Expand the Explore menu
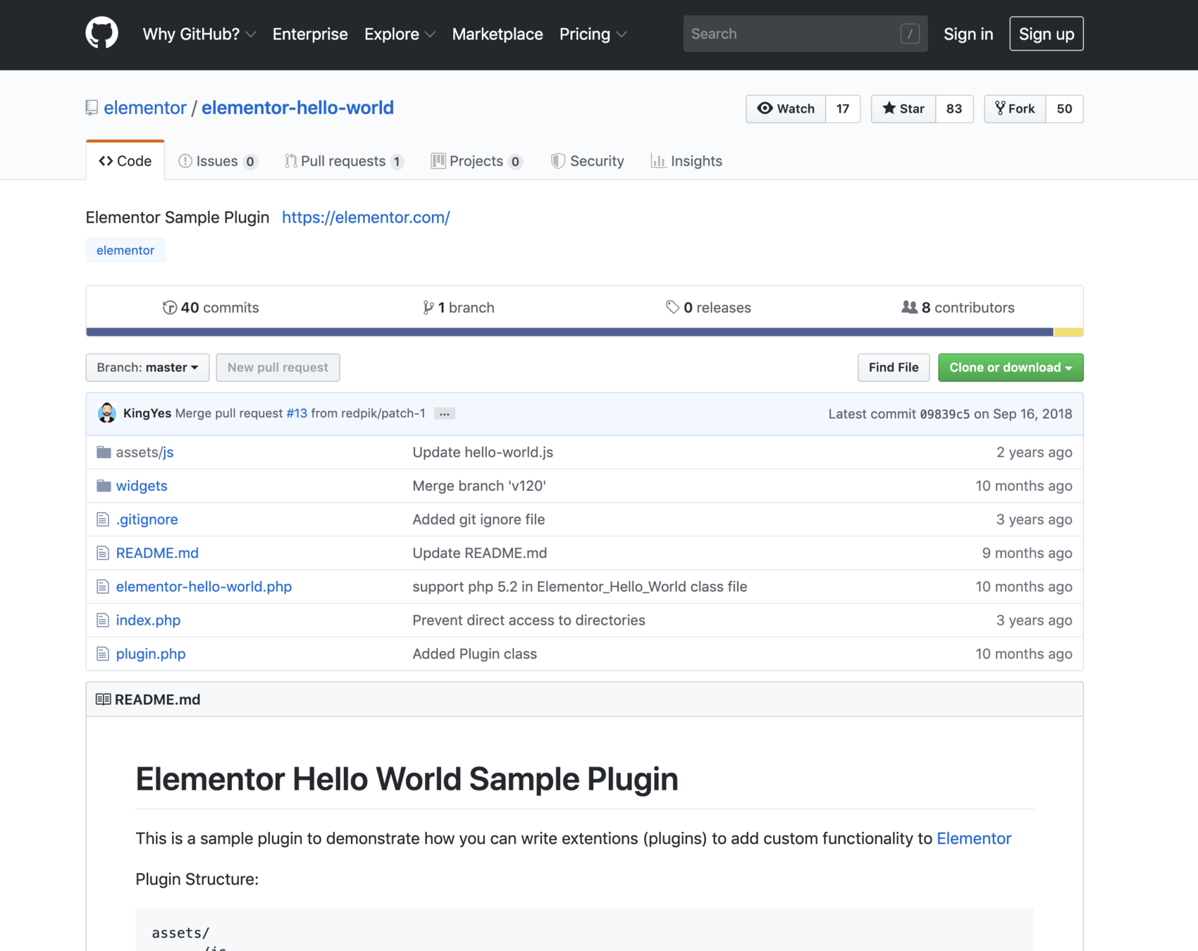This screenshot has width=1198, height=951. click(400, 34)
